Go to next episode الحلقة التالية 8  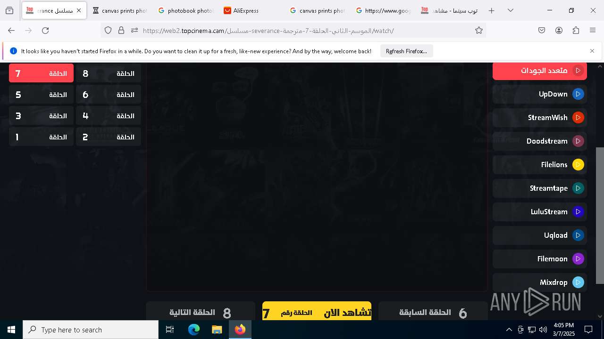coord(201,311)
